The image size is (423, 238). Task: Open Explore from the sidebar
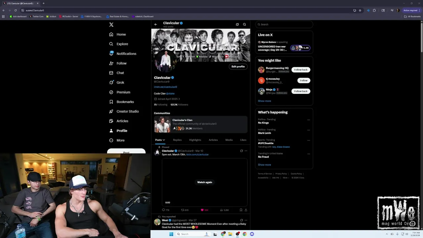click(x=119, y=44)
